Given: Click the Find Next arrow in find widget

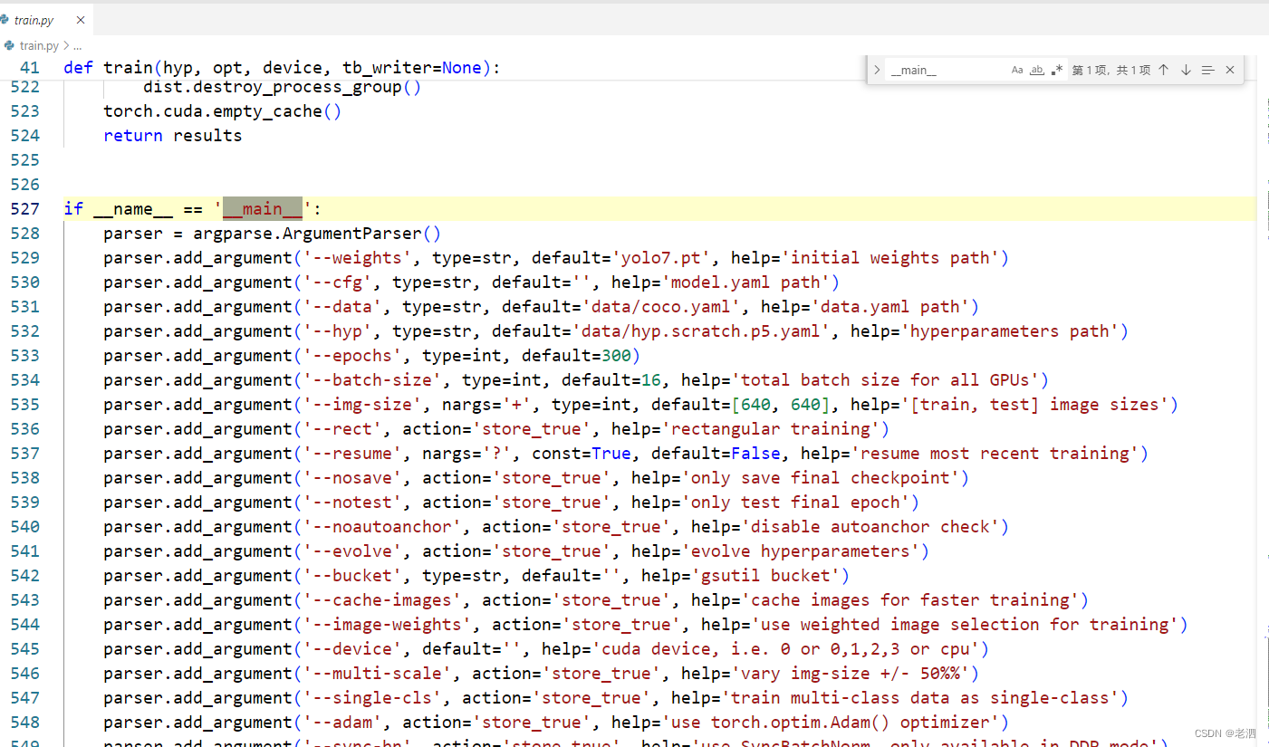Looking at the screenshot, I should [1186, 69].
